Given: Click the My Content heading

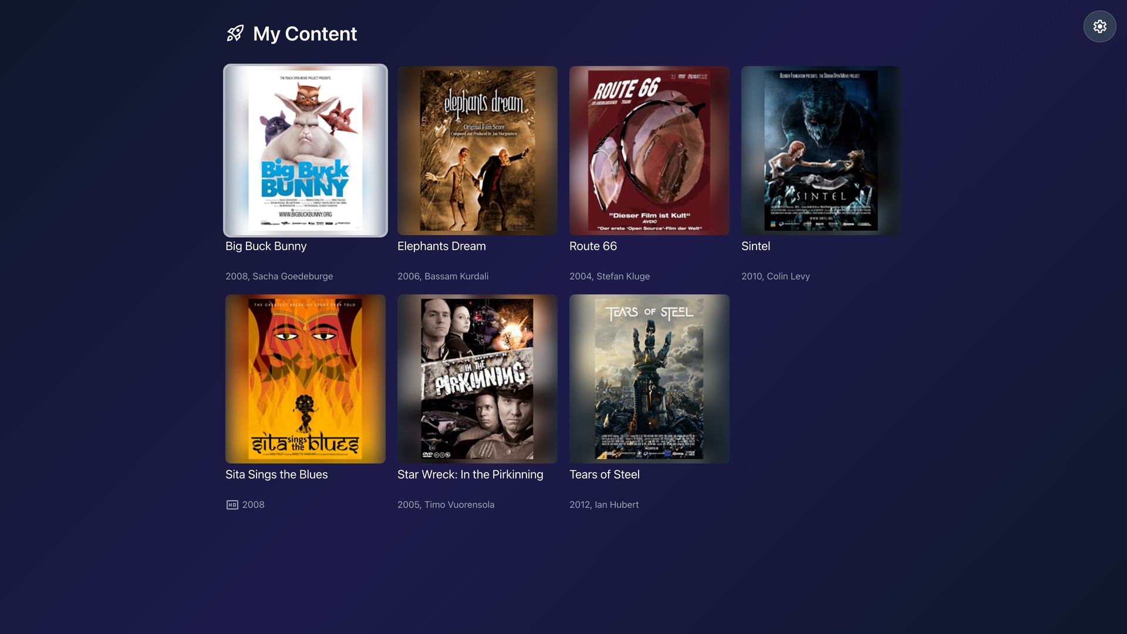Looking at the screenshot, I should [305, 34].
